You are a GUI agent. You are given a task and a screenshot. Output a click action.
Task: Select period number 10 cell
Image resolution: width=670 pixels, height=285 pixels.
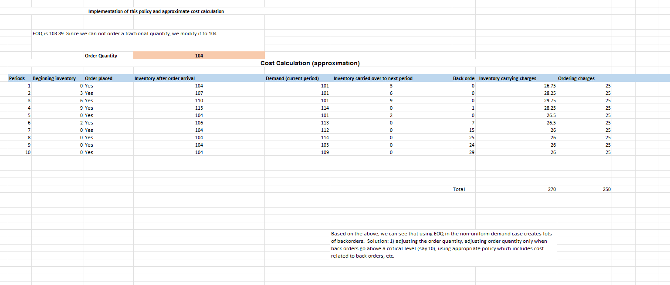(x=20, y=152)
